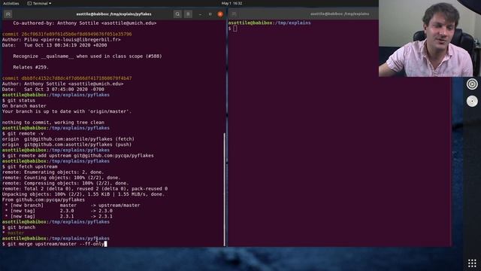Image resolution: width=481 pixels, height=271 pixels.
Task: Click 'remote: Enumerating objects' line
Action: (x=53, y=172)
